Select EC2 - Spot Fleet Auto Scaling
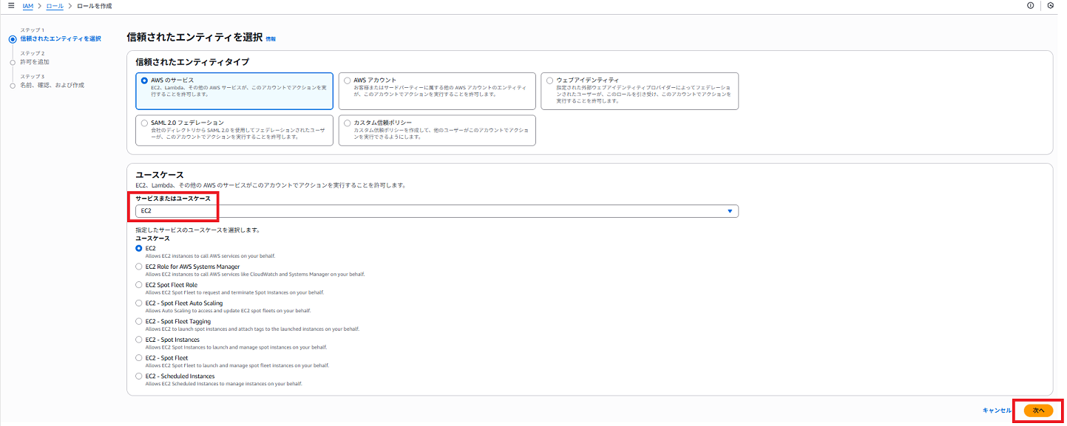Viewport: 1067px width, 426px height. click(x=139, y=303)
